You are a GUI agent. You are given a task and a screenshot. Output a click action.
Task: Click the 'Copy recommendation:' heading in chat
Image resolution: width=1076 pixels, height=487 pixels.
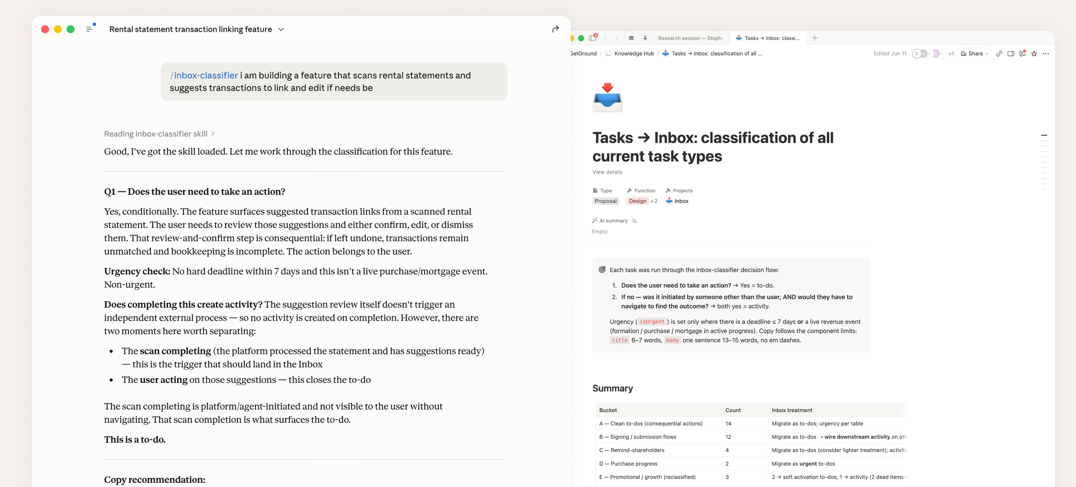pos(155,479)
